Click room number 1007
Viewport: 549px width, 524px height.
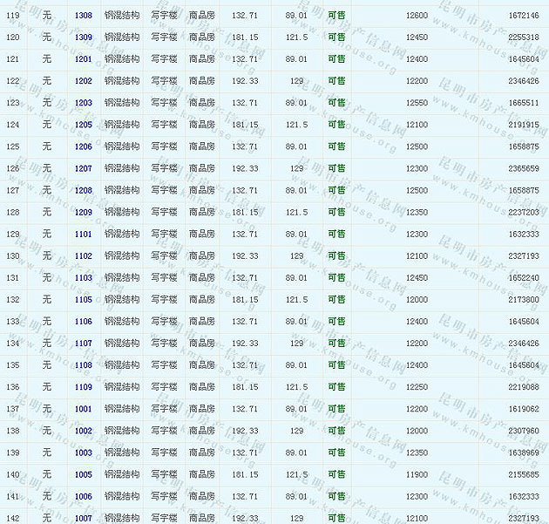click(84, 518)
